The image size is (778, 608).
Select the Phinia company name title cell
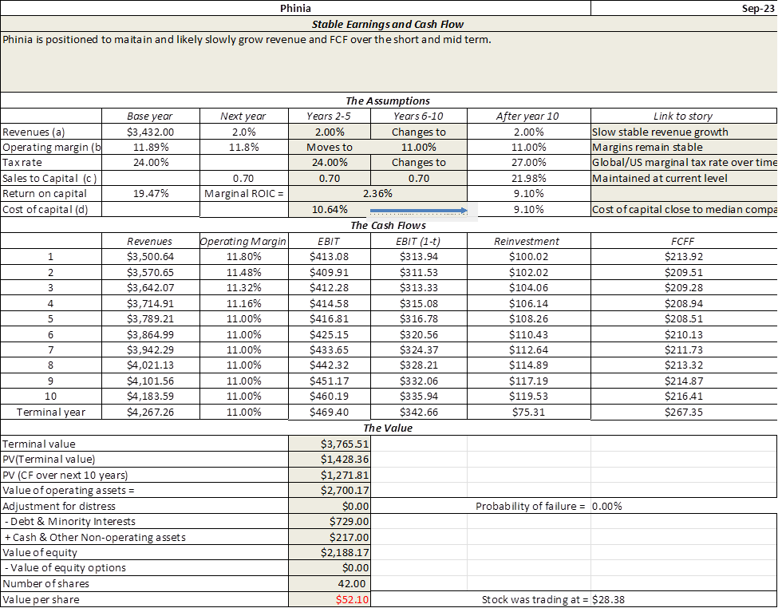coord(296,9)
